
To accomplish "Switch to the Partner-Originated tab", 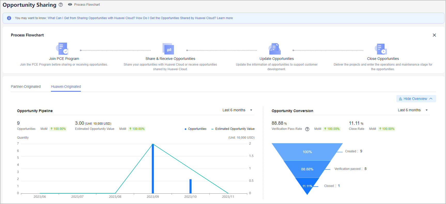I will click(26, 87).
